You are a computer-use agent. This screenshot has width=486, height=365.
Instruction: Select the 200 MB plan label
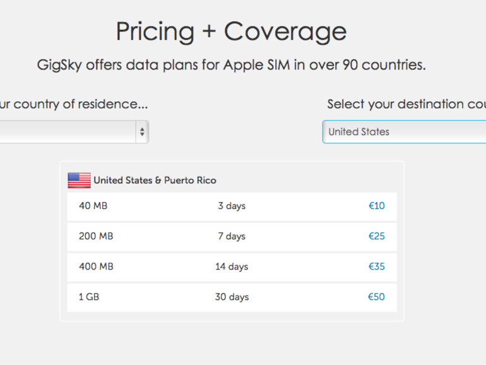[x=96, y=236]
